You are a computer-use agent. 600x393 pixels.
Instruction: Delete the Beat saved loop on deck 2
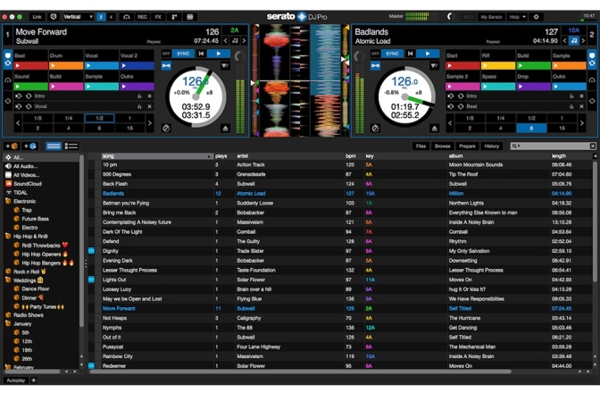click(581, 106)
